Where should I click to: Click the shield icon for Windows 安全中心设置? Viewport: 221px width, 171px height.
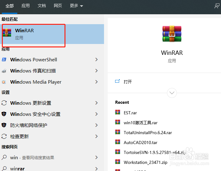coord(4,114)
